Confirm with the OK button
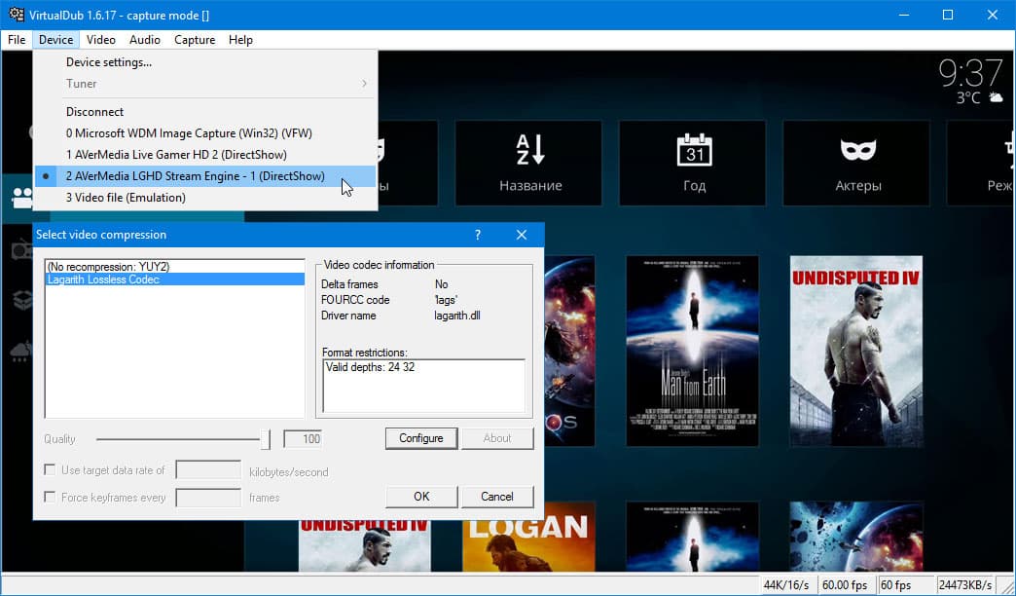 [x=421, y=497]
